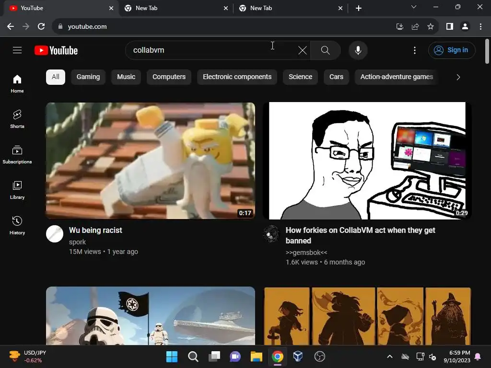Image resolution: width=491 pixels, height=368 pixels.
Task: Clear the search box with the X icon
Action: point(303,50)
